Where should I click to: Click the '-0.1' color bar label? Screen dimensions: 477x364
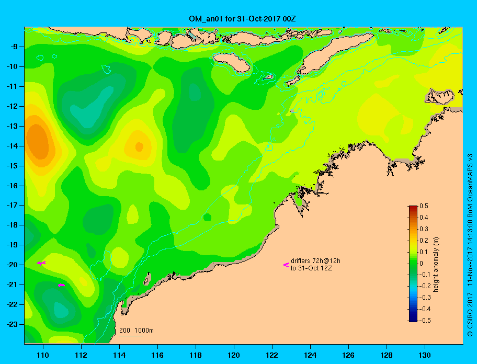point(425,275)
